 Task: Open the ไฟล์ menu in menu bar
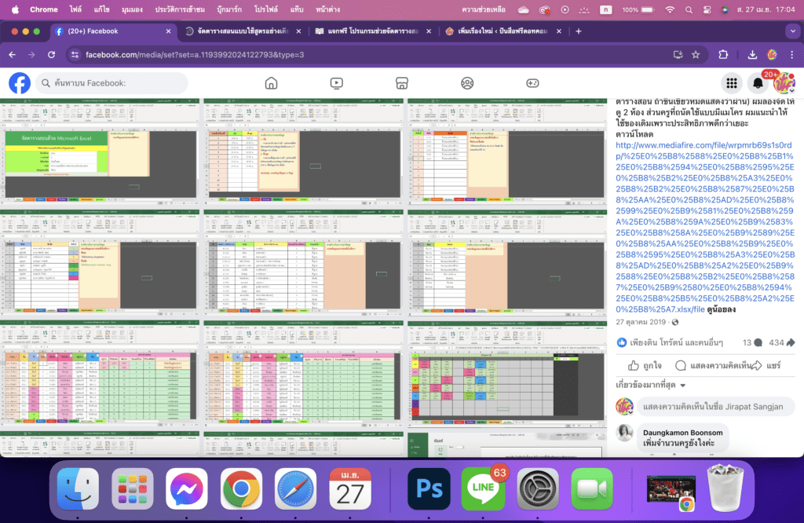(75, 9)
